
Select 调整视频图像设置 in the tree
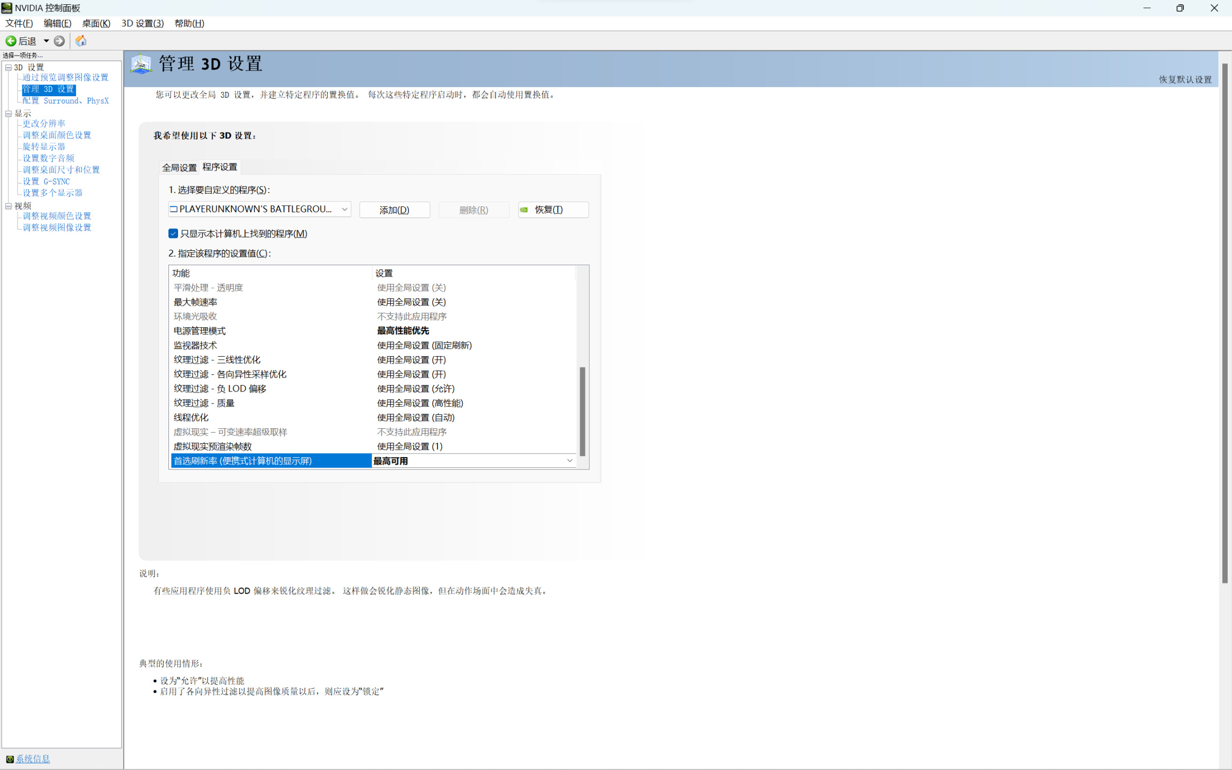point(57,228)
